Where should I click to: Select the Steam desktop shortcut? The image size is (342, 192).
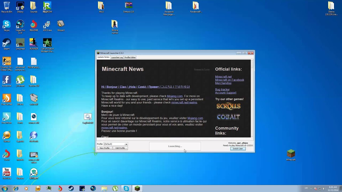click(7, 44)
